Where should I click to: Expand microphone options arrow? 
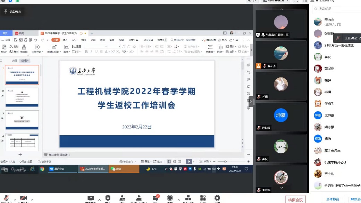[15, 200]
